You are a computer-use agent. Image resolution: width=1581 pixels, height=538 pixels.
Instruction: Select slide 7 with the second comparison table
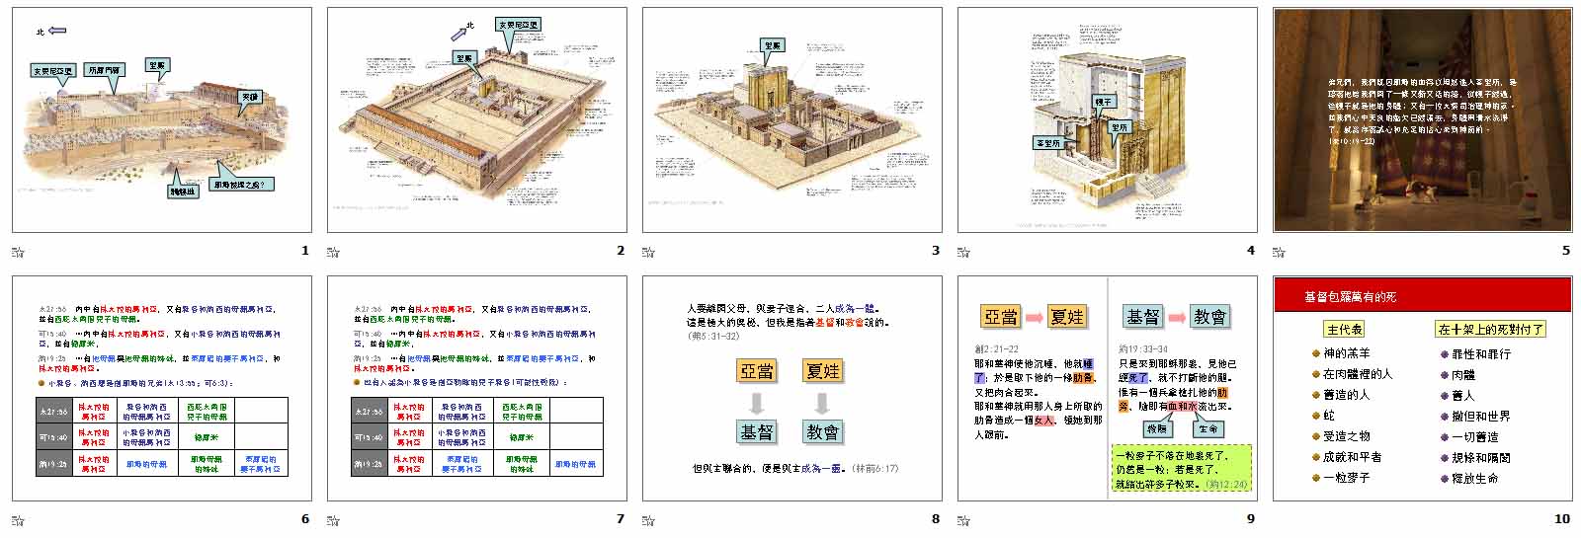(x=476, y=388)
